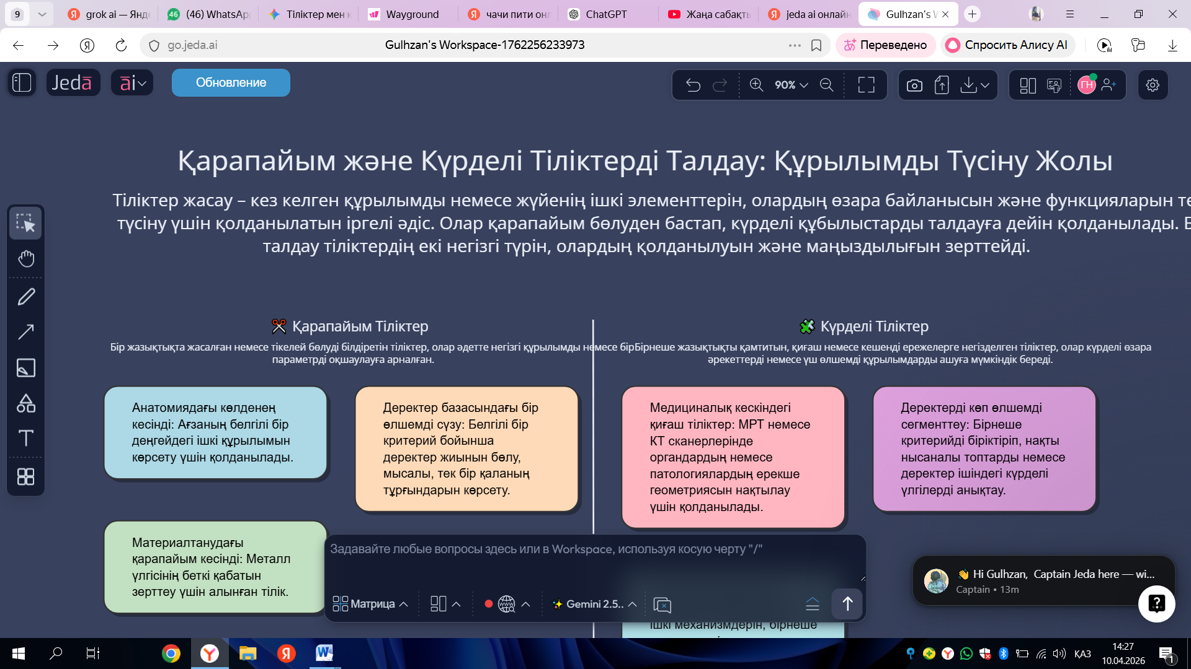Pick the Hand pan tool
The width and height of the screenshot is (1191, 669).
point(26,258)
